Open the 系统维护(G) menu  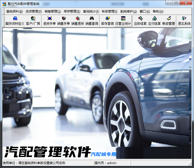128,11
